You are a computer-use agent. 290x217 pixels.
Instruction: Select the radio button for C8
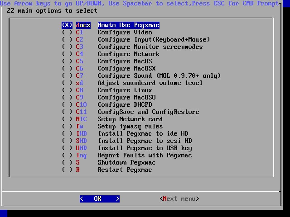point(67,90)
